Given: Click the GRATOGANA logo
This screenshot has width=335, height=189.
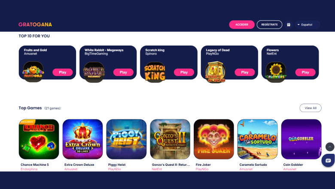Looking at the screenshot, I should click(35, 24).
